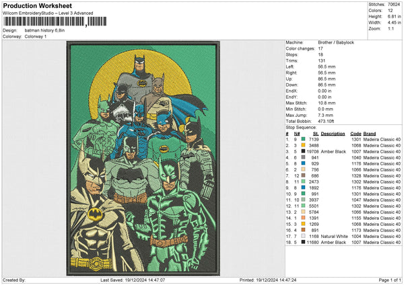The image size is (404, 285).
Task: Select stitch count 7139 in stop row 1
Action: (x=314, y=139)
